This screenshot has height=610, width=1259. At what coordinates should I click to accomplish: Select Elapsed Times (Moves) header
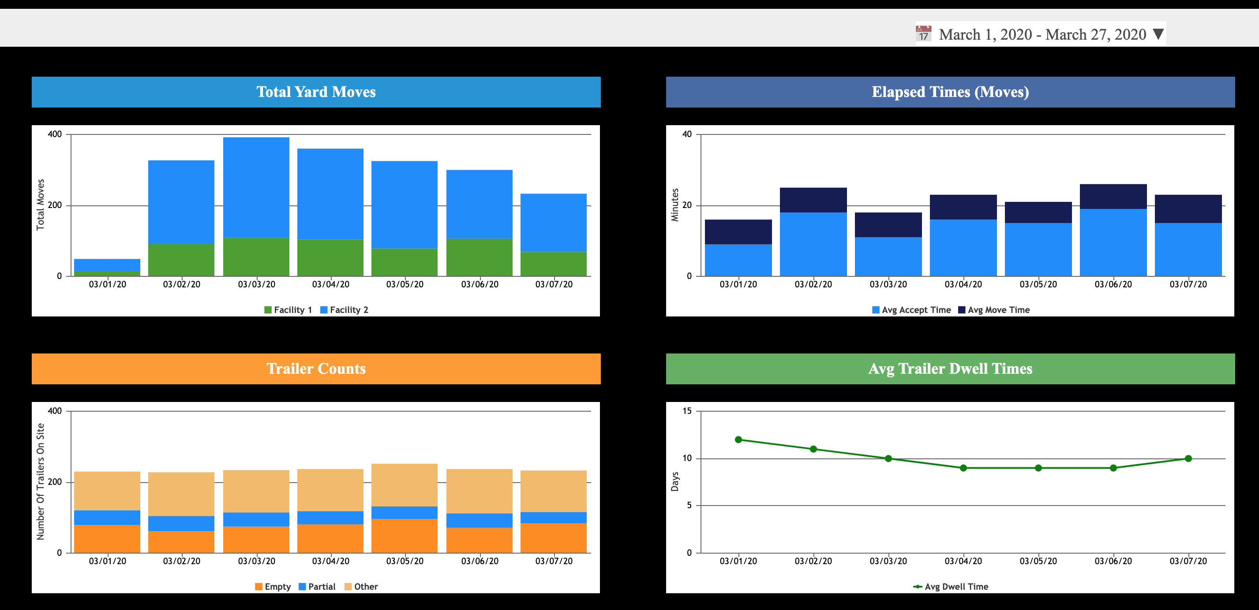pos(950,92)
